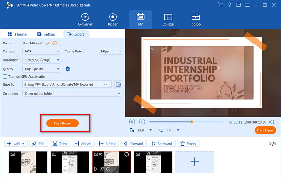Viewport: 281px width, 182px height.
Task: Click the Behind button
Action: 107,144
